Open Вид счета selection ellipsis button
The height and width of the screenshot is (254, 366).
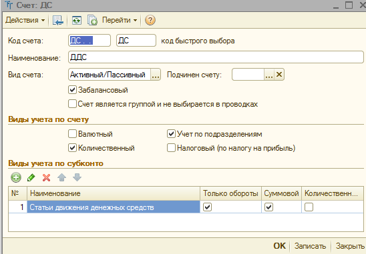click(x=156, y=75)
